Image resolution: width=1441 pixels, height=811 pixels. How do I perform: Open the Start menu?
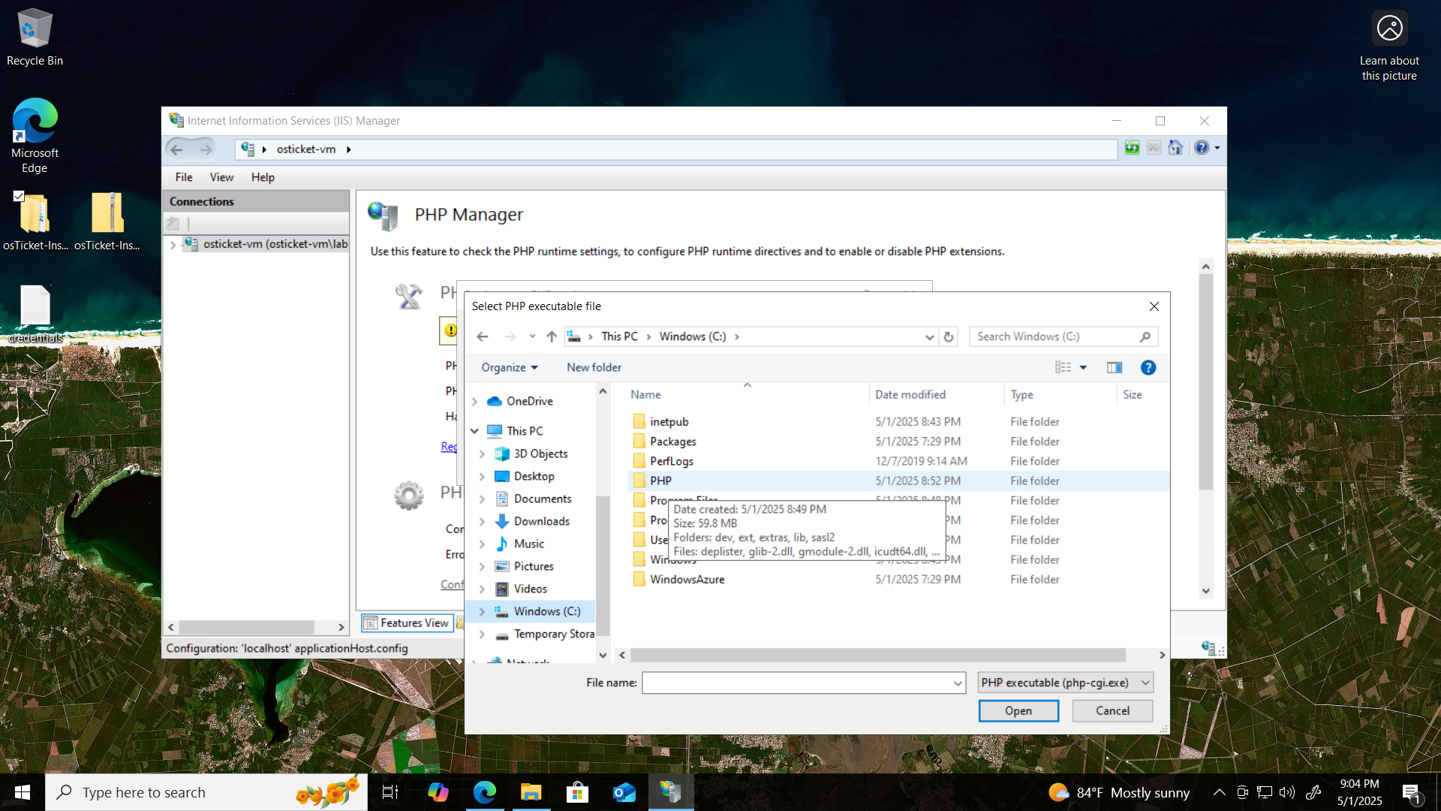[x=23, y=792]
